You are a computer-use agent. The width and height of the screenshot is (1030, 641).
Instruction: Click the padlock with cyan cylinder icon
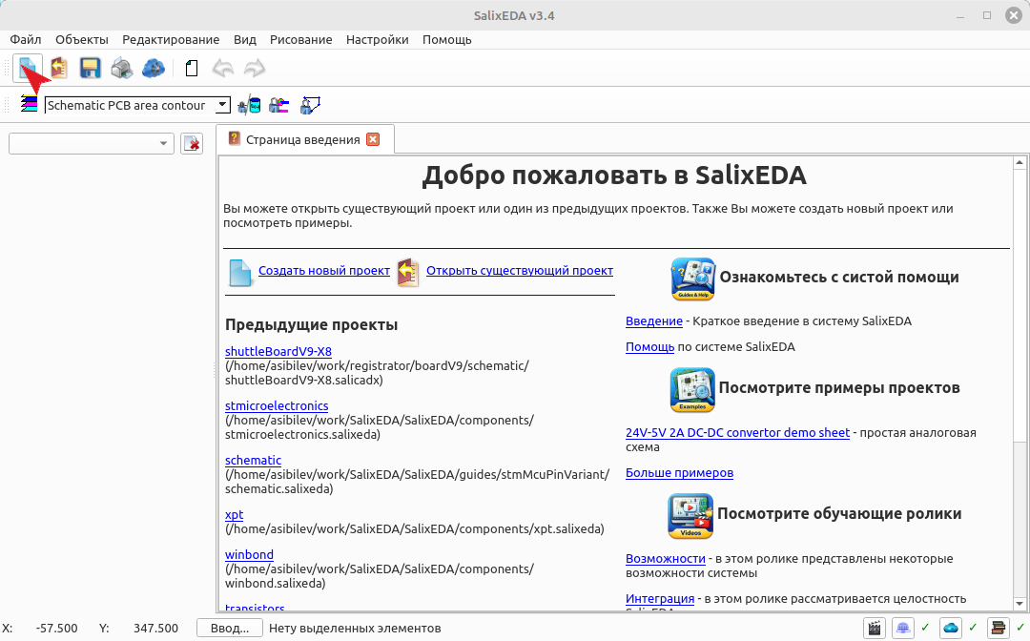tap(249, 105)
